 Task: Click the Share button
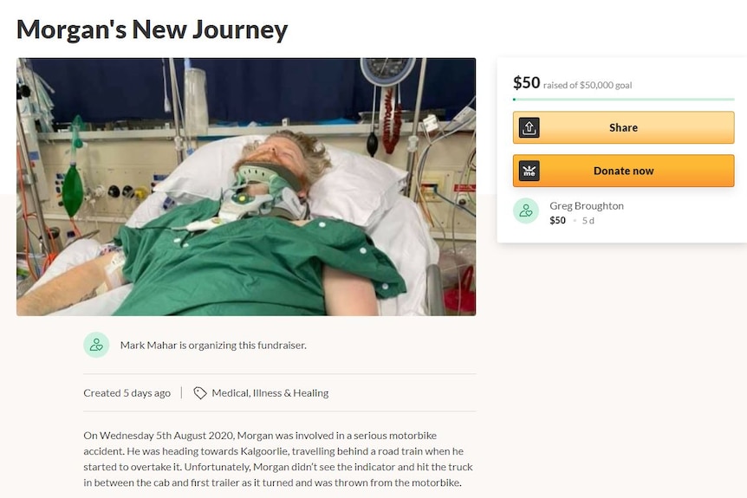(623, 127)
